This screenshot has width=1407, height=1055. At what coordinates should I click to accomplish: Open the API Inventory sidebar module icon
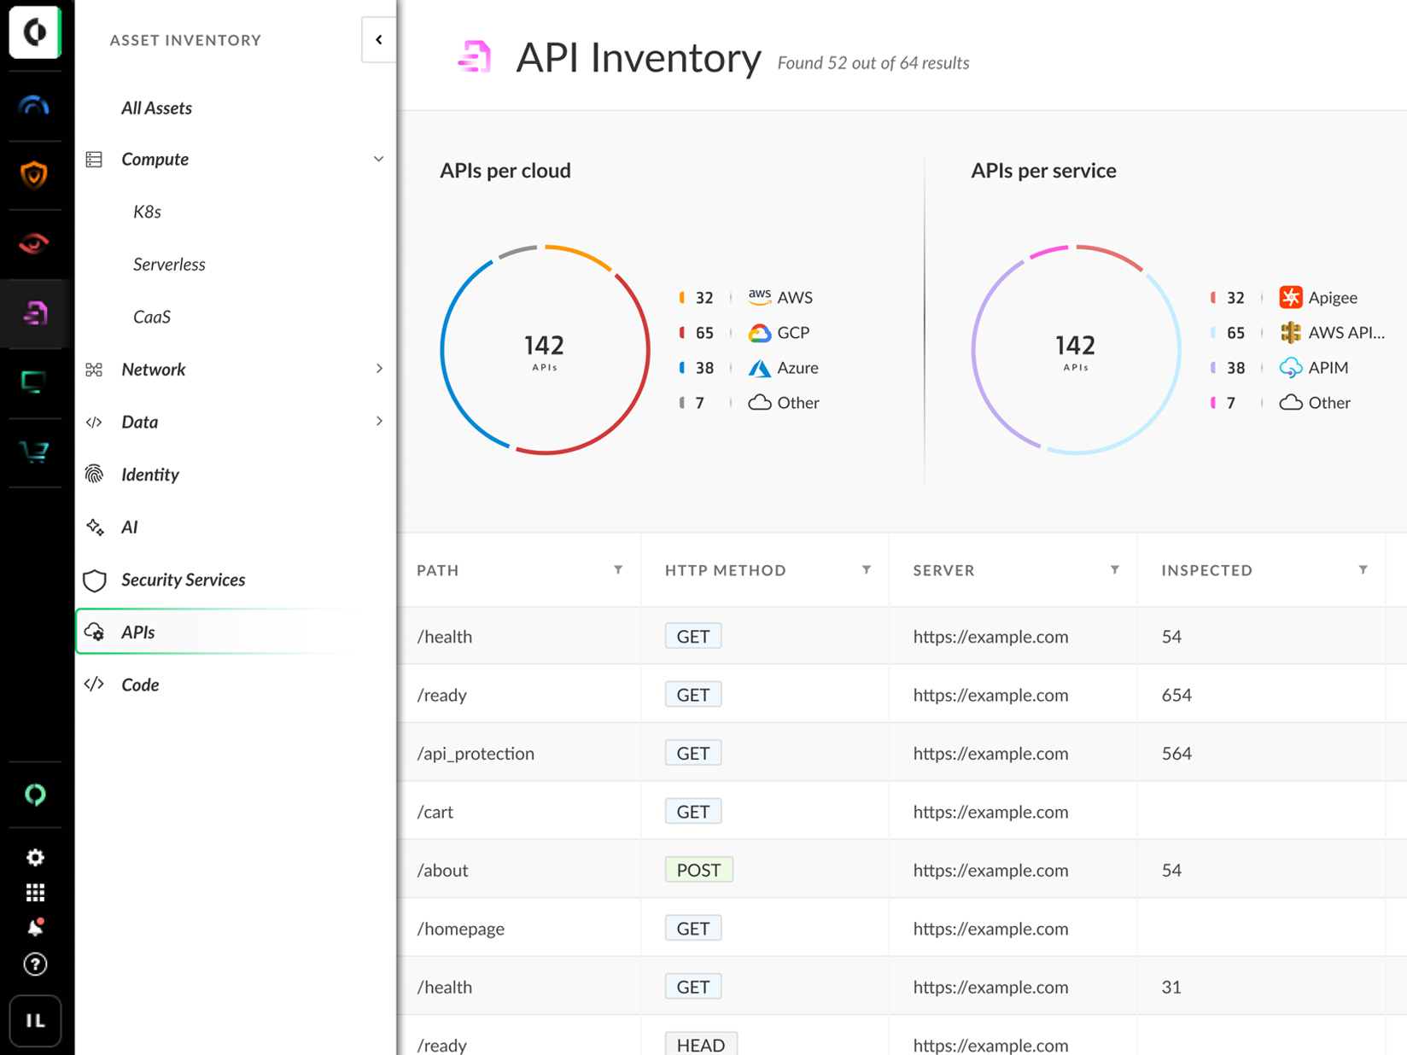34,313
